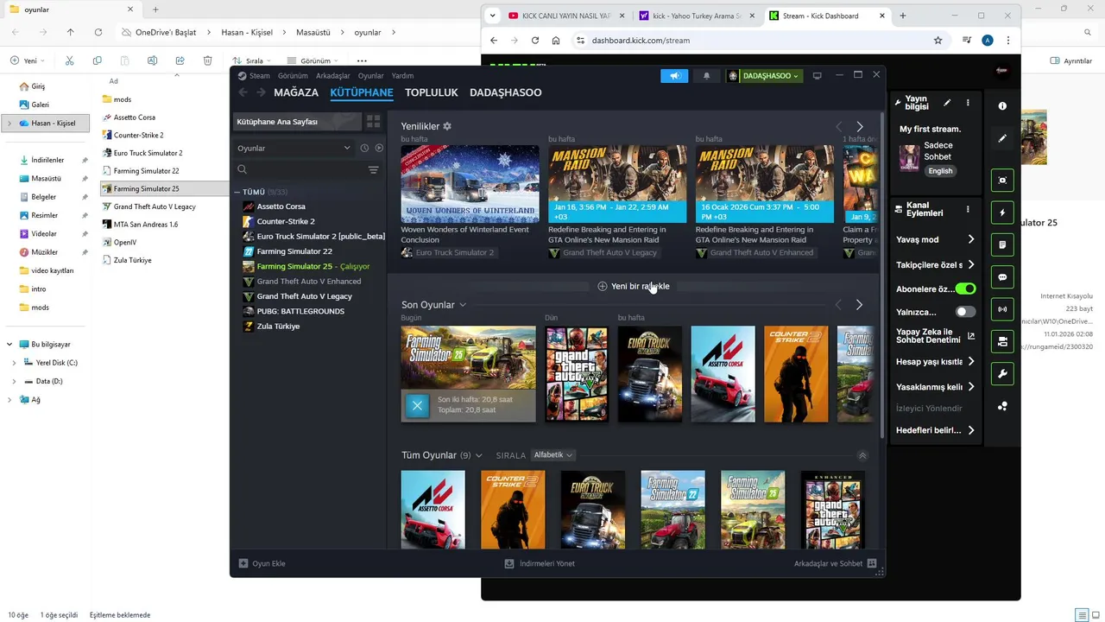Click Steam library vertical scrollbar

881,276
